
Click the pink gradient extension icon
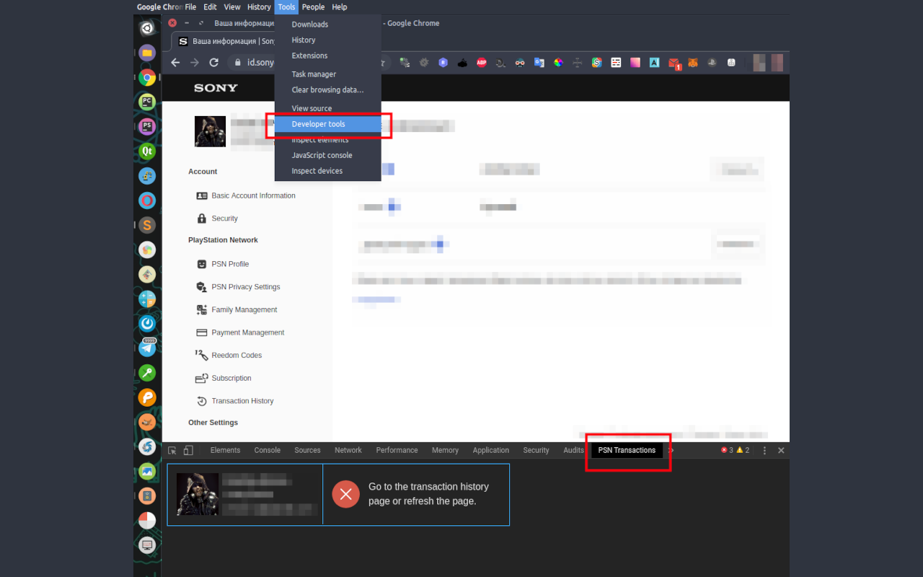pyautogui.click(x=635, y=63)
